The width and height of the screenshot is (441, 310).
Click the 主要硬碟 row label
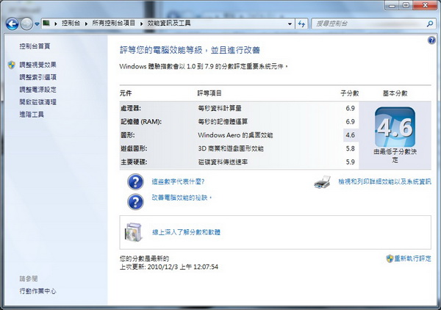tap(134, 162)
